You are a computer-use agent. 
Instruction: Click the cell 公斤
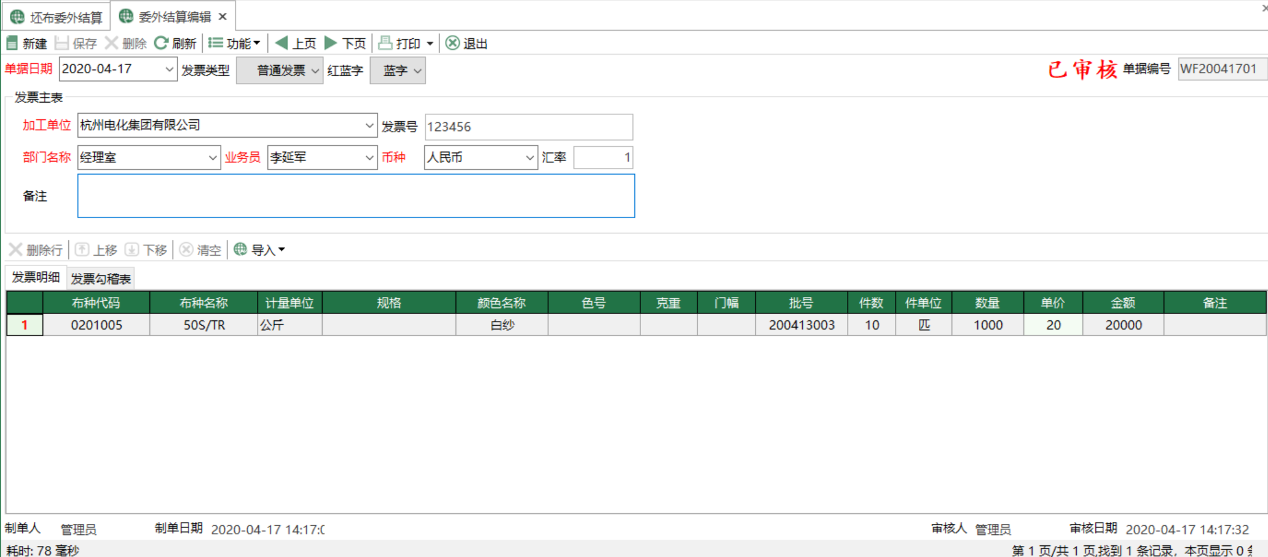(289, 325)
